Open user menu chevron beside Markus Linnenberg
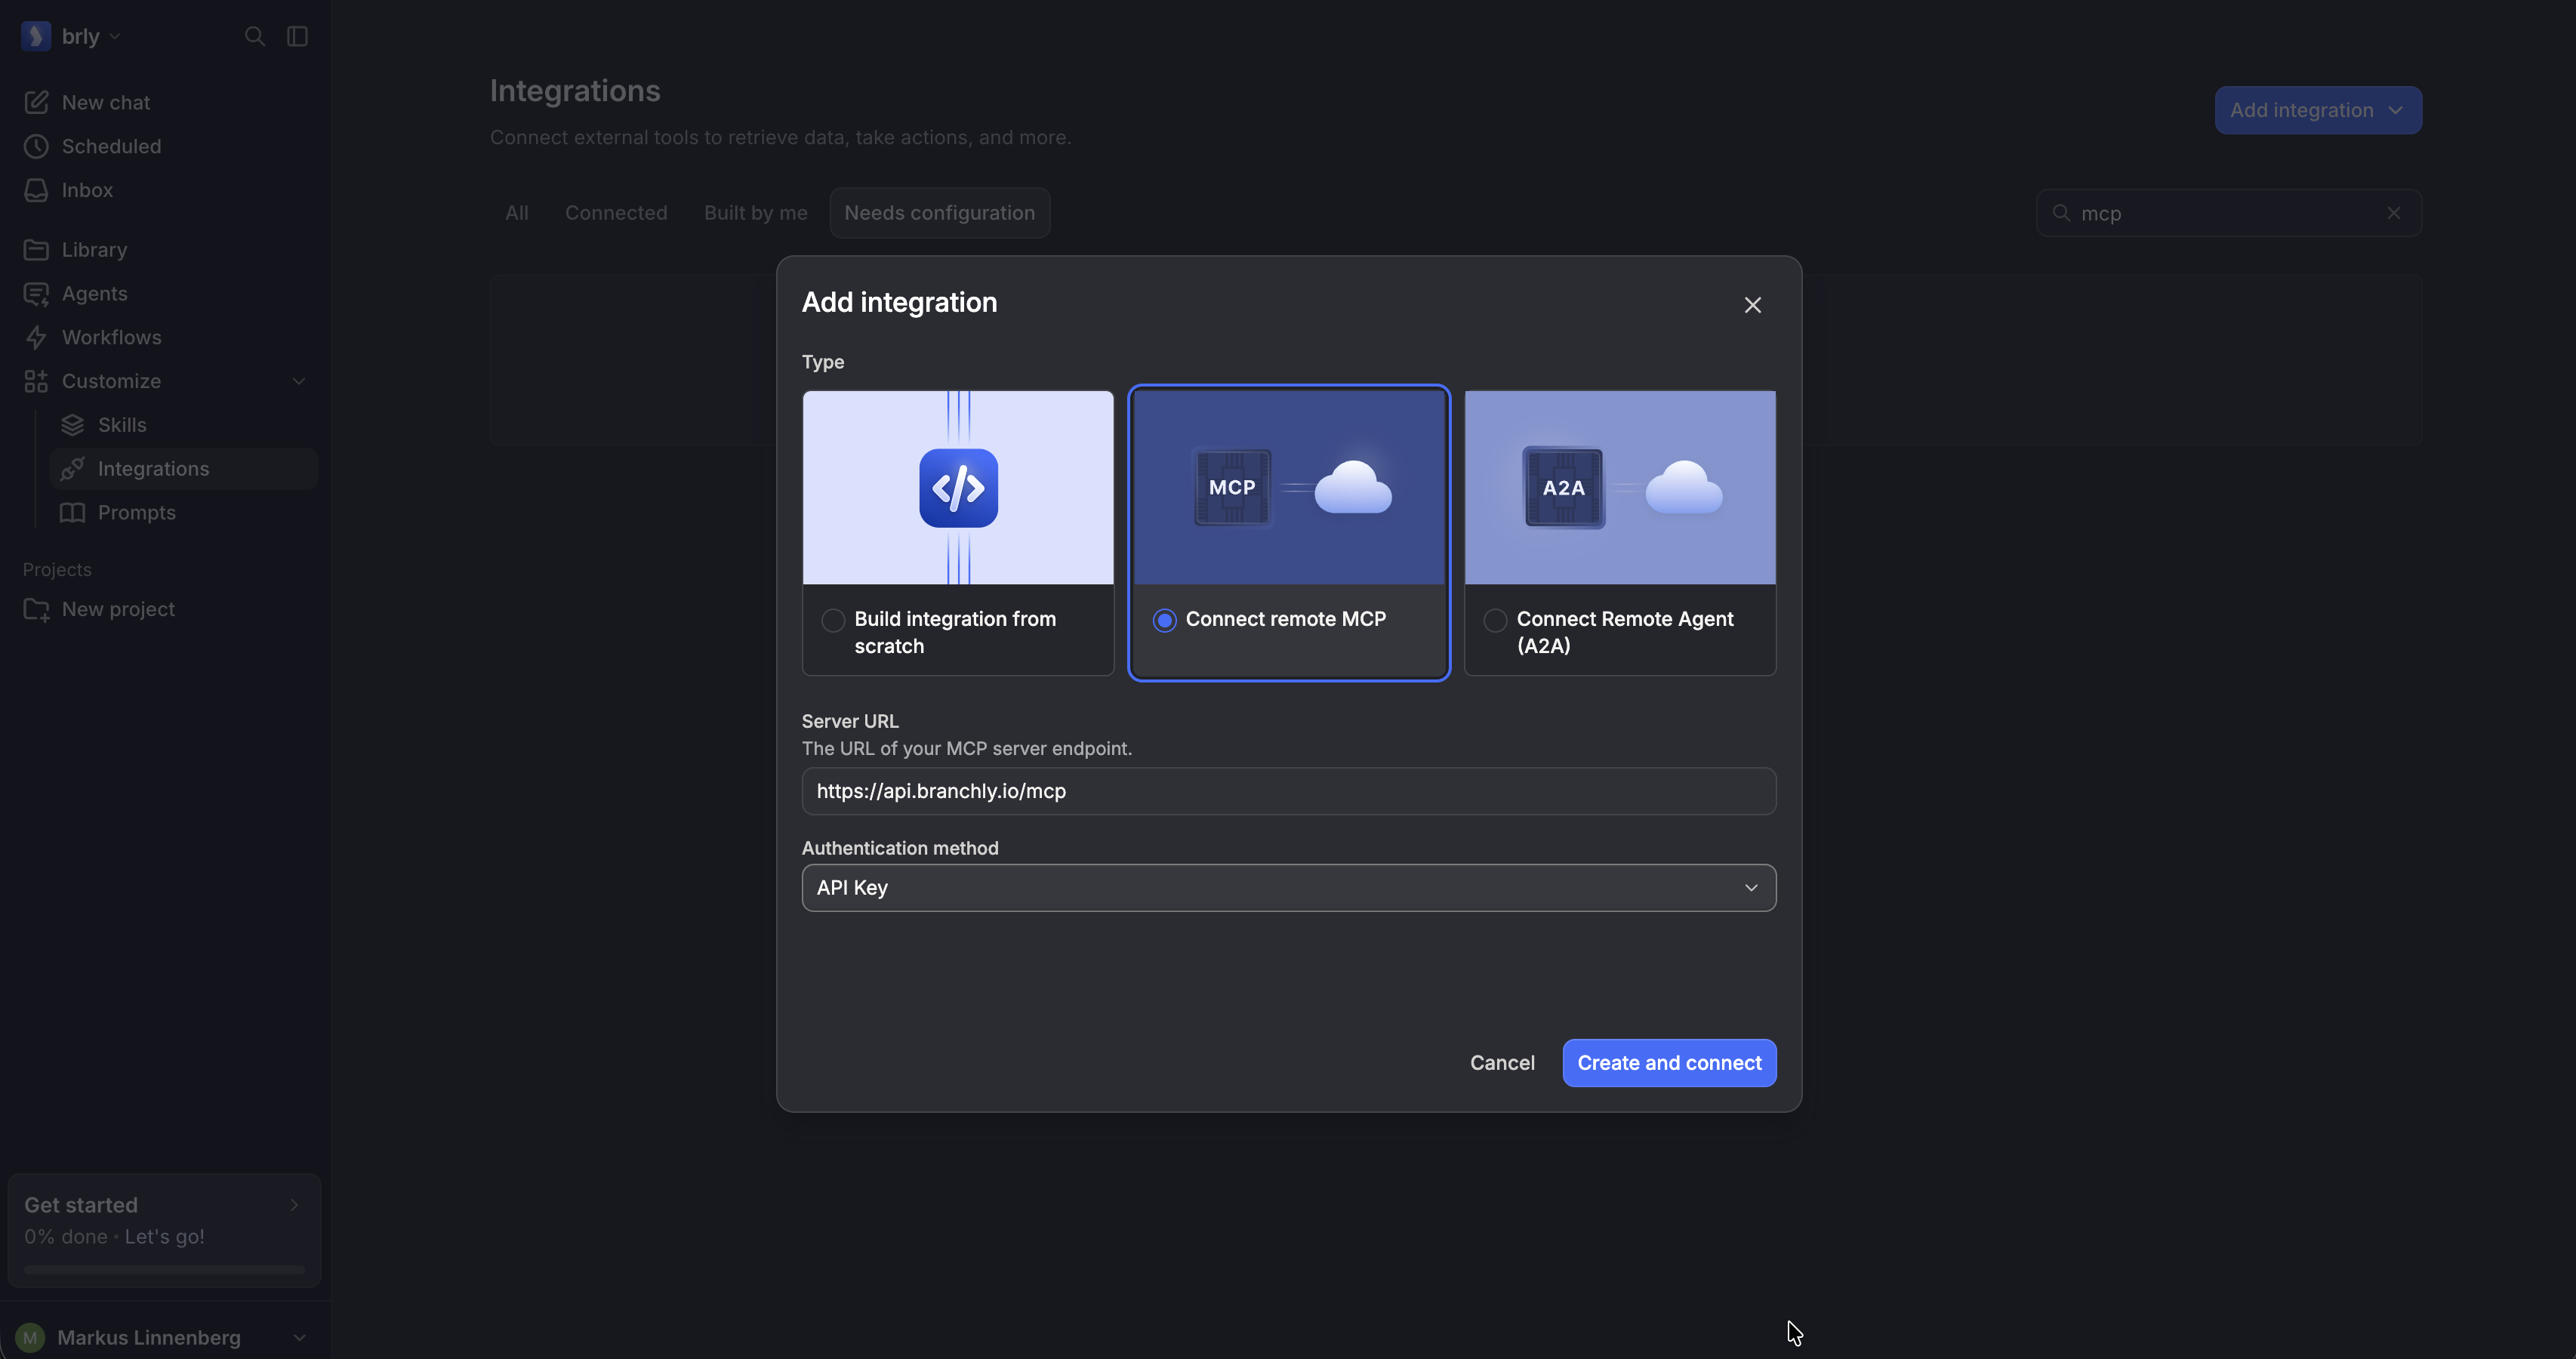The image size is (2576, 1359). 299,1337
